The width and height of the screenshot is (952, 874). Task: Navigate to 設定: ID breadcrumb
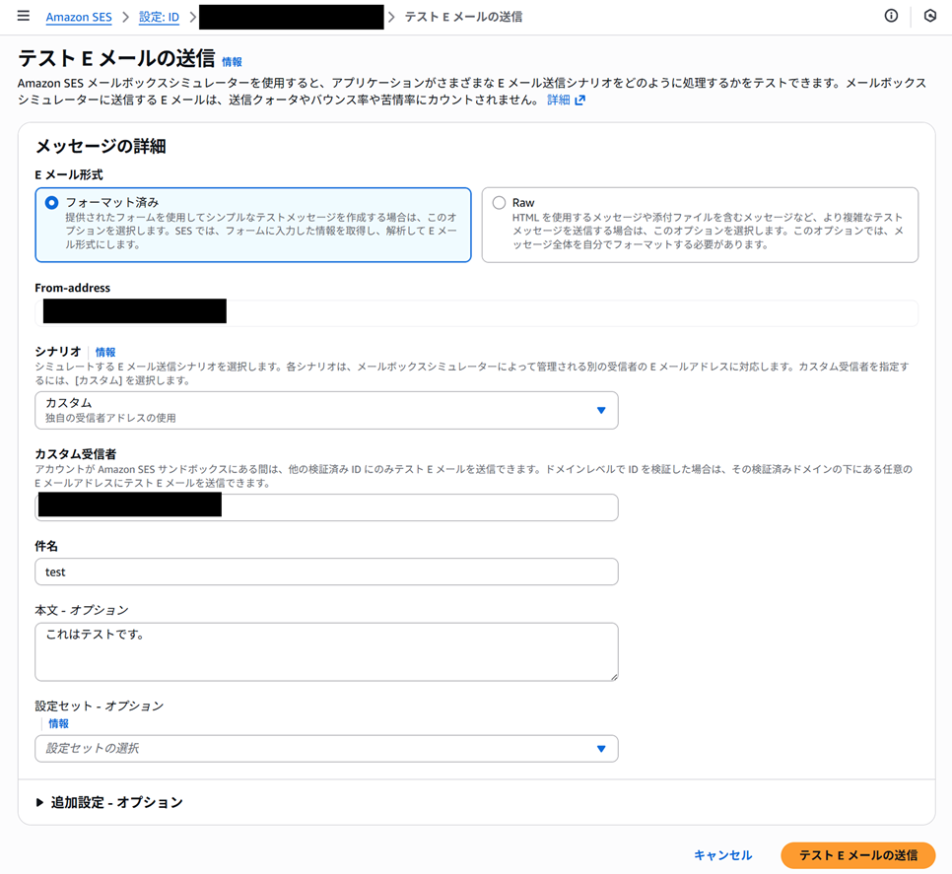(159, 18)
